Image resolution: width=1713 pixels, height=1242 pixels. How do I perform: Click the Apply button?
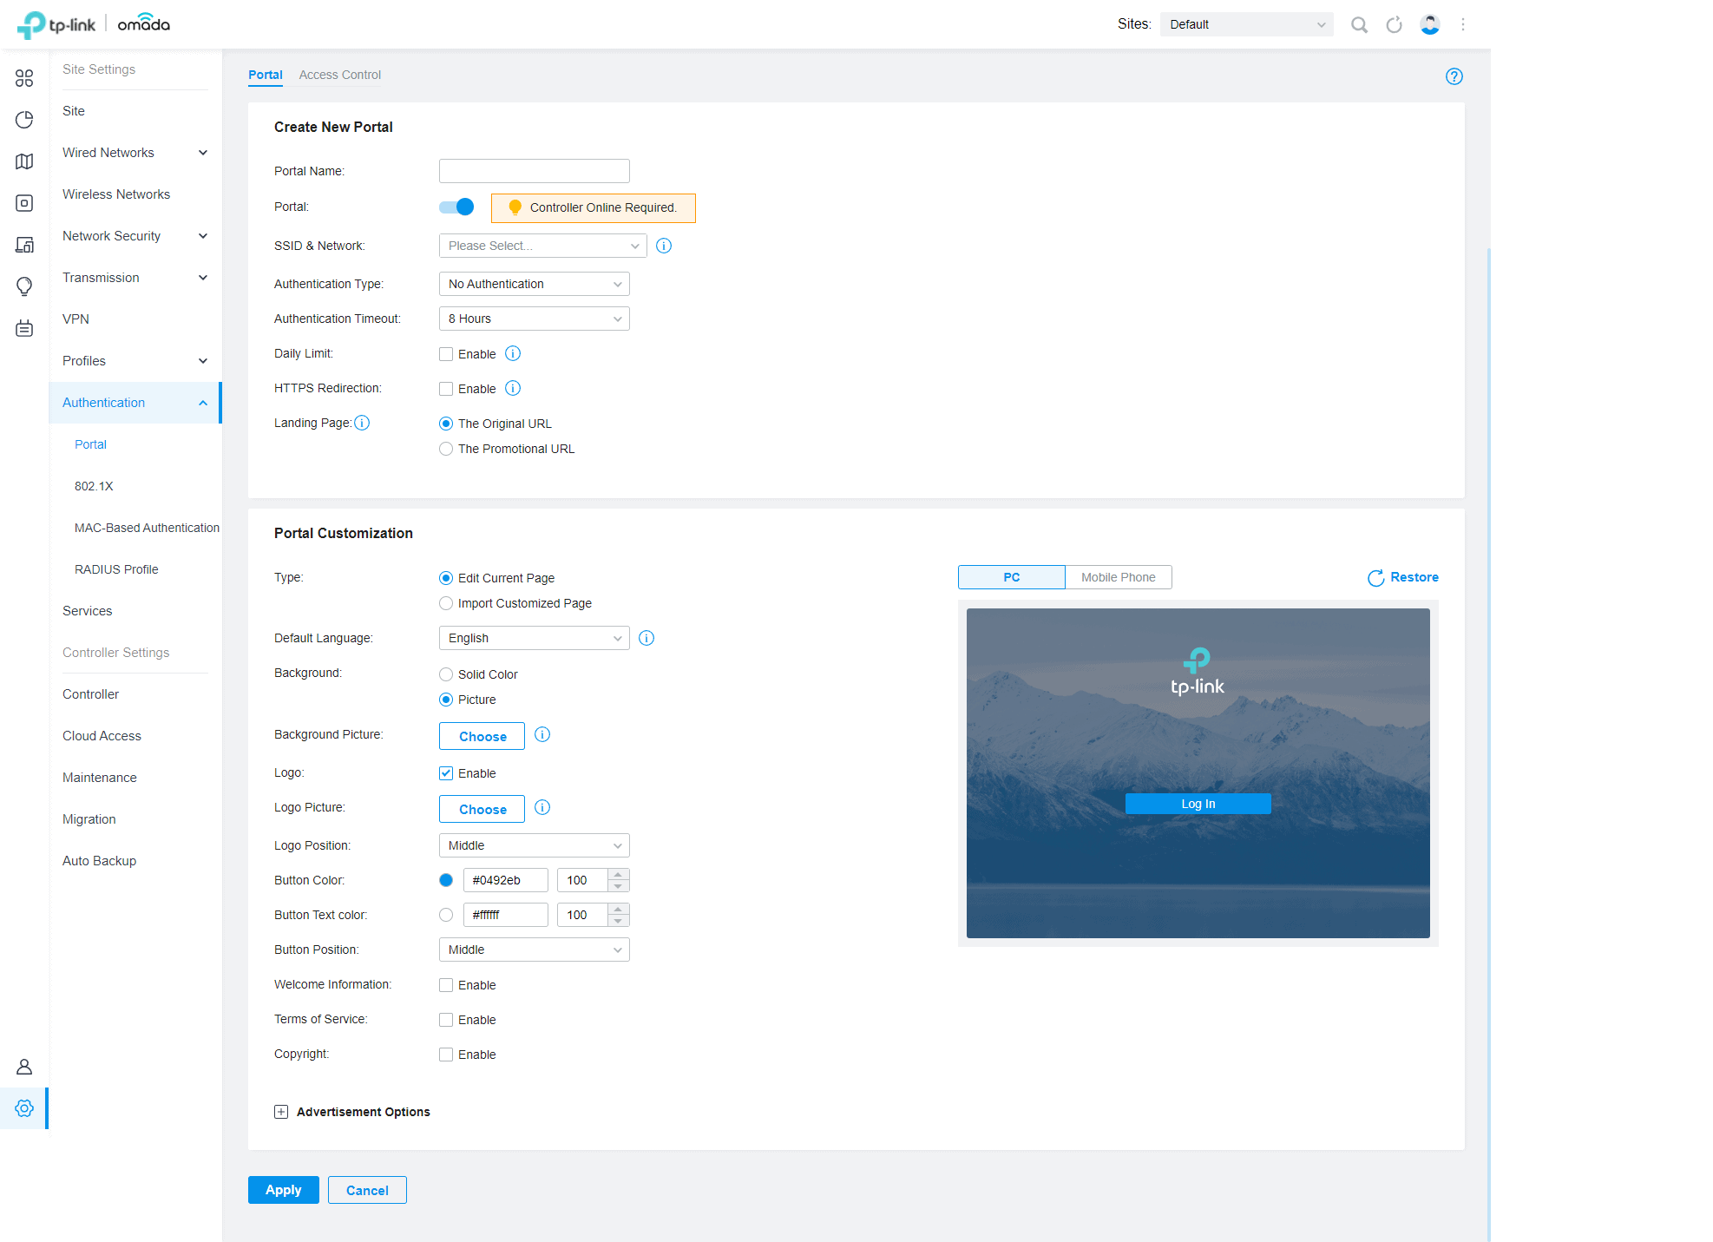coord(283,1190)
